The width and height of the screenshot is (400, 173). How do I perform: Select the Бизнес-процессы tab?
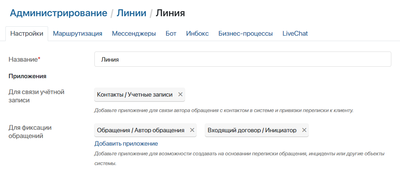(246, 34)
